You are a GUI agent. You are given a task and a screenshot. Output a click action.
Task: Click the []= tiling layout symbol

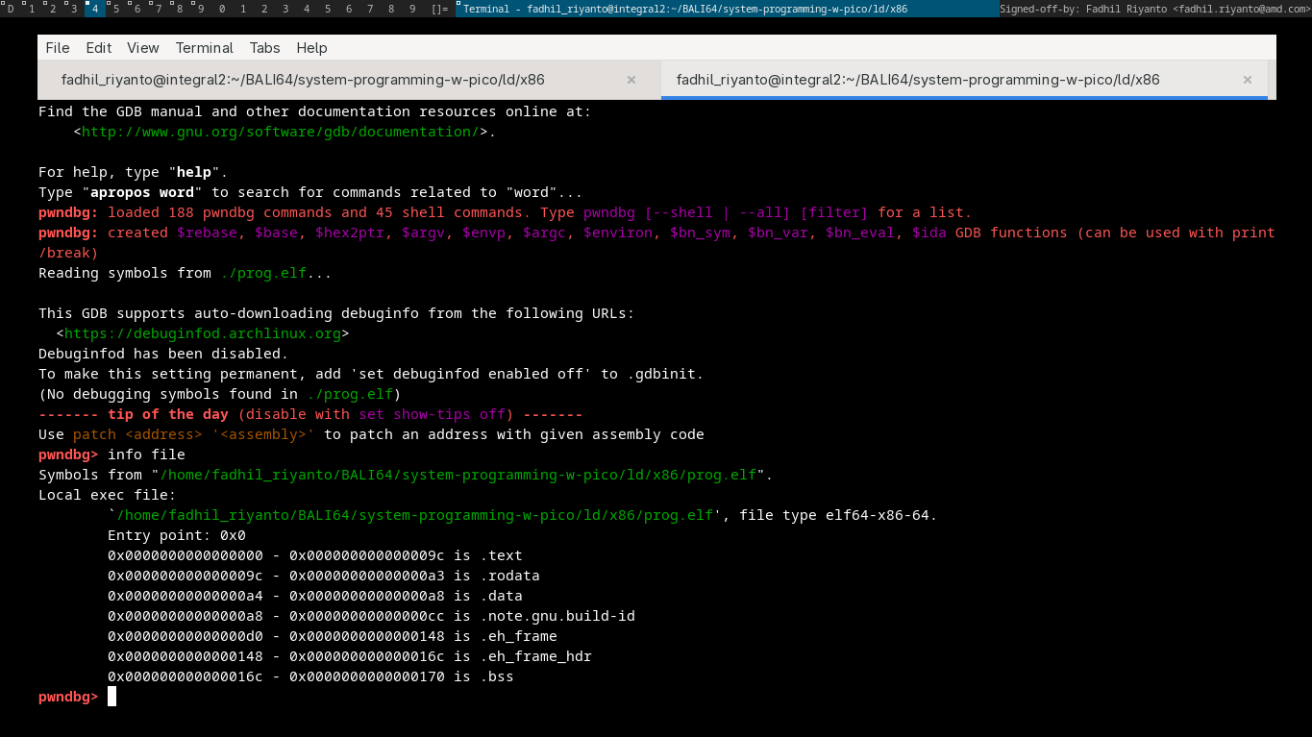439,9
